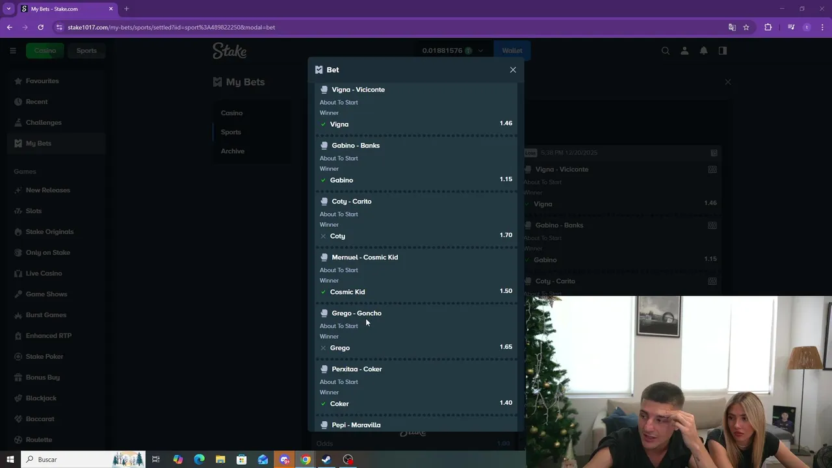This screenshot has height=468, width=832.
Task: Open browser tab search dropdown
Action: pyautogui.click(x=8, y=9)
